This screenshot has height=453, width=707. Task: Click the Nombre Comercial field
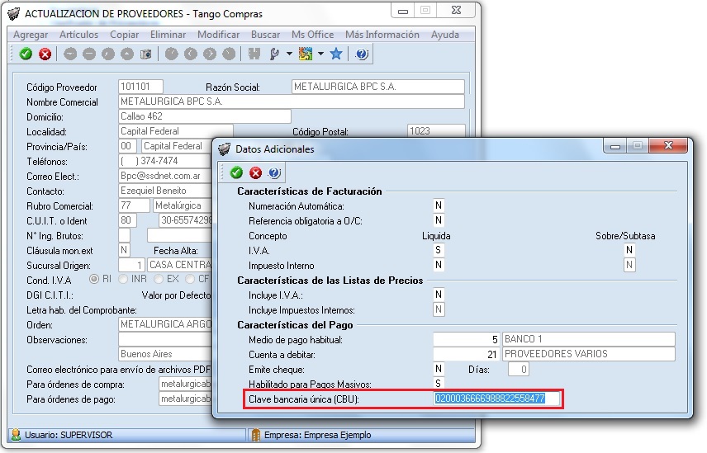click(292, 101)
